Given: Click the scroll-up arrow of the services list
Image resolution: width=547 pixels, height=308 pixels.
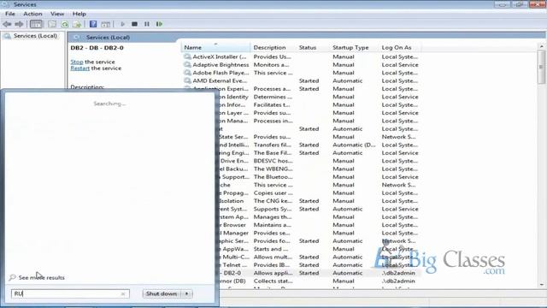Looking at the screenshot, I should [541, 46].
